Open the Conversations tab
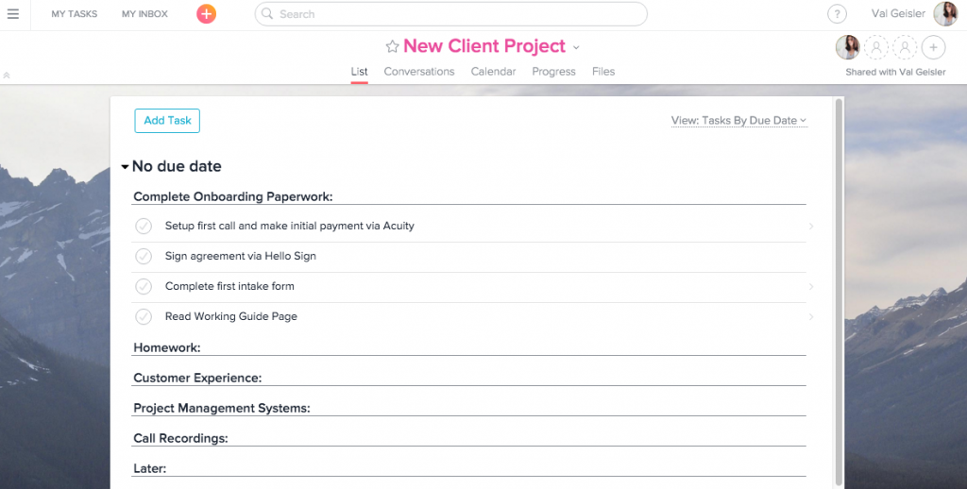The height and width of the screenshot is (489, 967). tap(419, 72)
